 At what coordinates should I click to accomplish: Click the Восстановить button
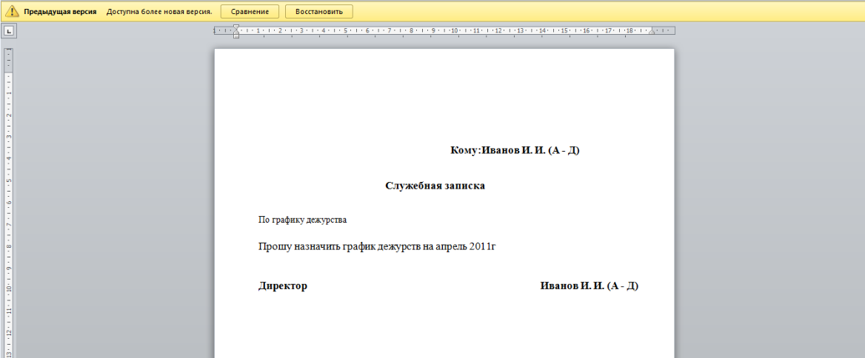pyautogui.click(x=319, y=12)
